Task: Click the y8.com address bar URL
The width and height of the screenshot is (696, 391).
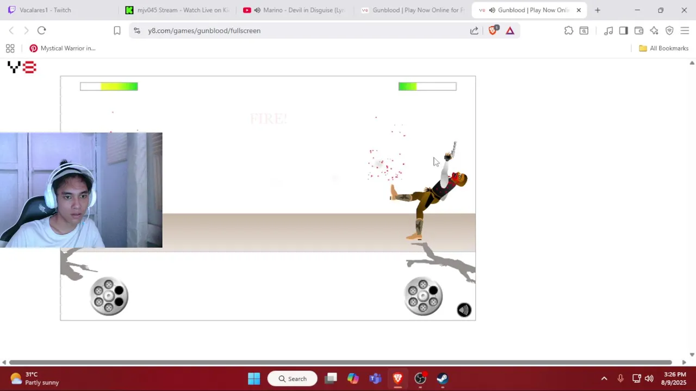Action: coord(204,30)
